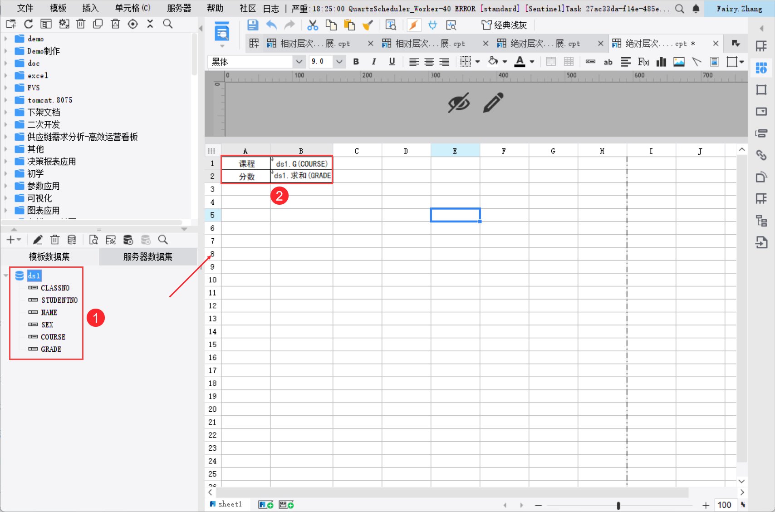Click the scissors cut icon
Viewport: 775px width, 512px height.
tap(313, 25)
